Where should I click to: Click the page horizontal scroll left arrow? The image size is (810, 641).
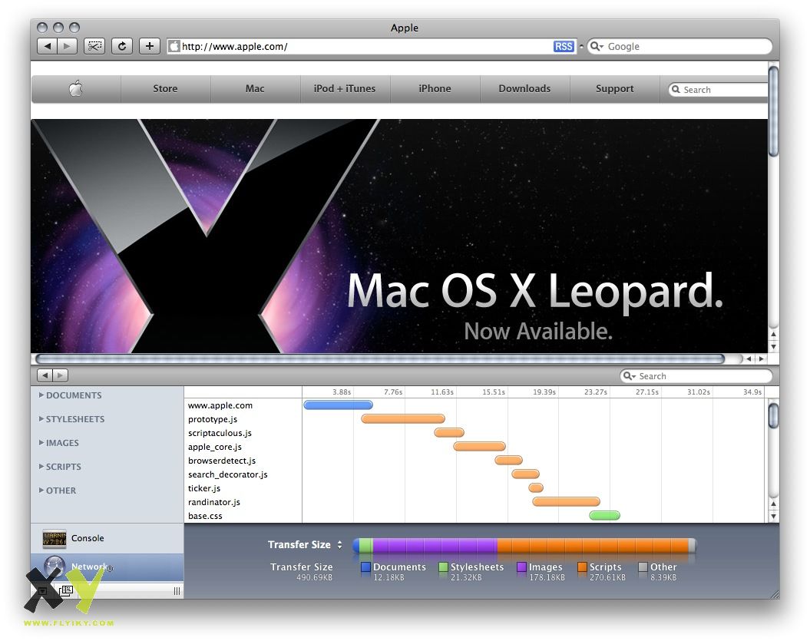pos(749,359)
